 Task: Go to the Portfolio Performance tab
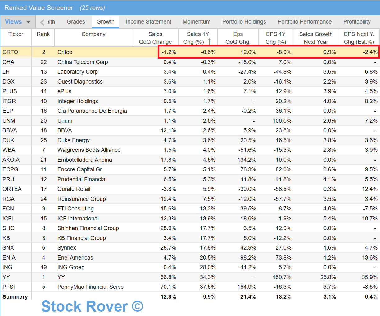[305, 22]
